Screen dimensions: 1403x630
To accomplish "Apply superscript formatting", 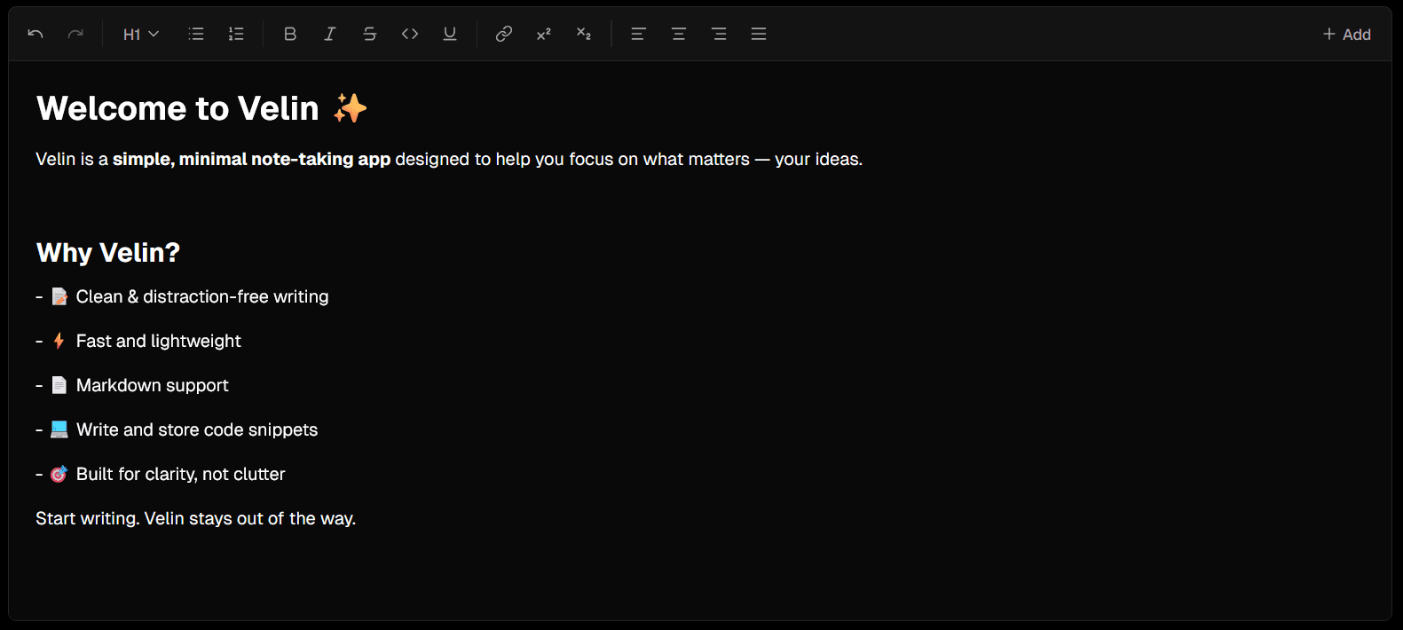I will pyautogui.click(x=544, y=34).
